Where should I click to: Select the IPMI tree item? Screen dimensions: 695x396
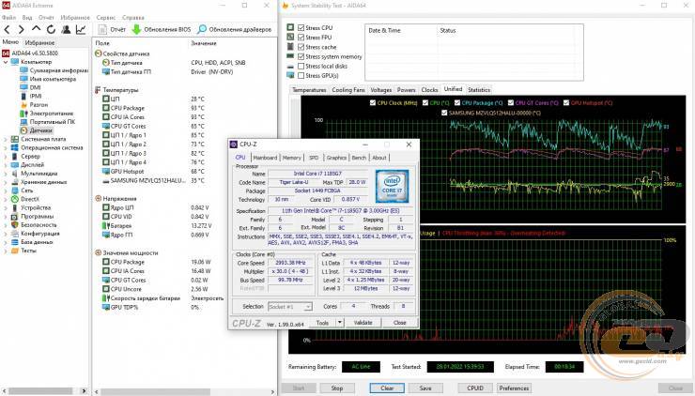36,96
